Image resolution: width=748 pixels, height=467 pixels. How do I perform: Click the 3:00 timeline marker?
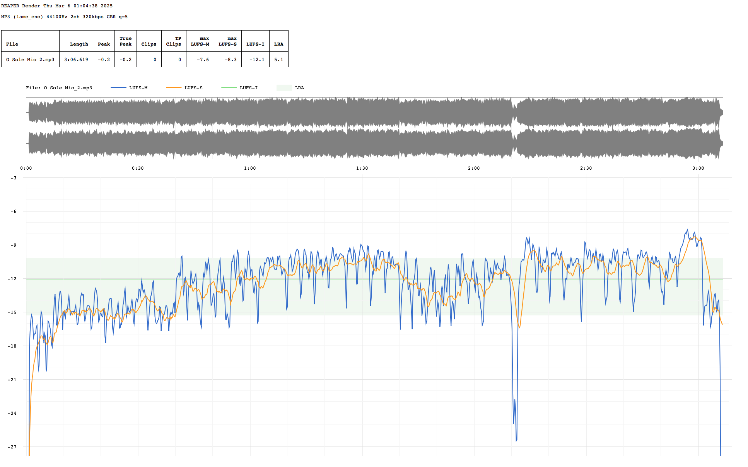[698, 168]
